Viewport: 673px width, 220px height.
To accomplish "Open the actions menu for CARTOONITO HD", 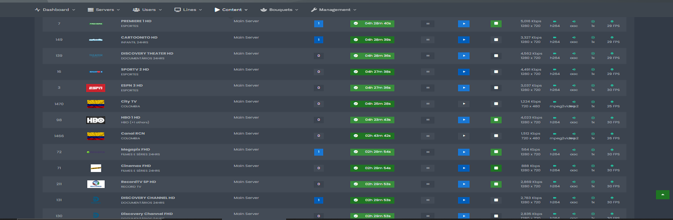I will 428,40.
